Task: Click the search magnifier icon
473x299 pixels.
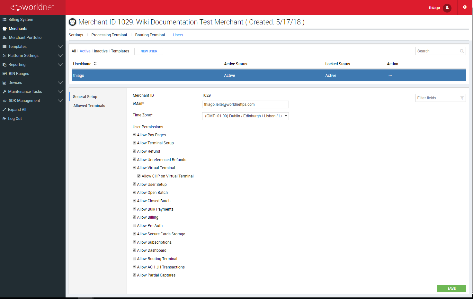Action: pyautogui.click(x=462, y=51)
